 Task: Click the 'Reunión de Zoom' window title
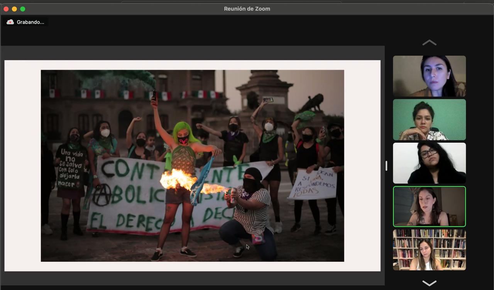point(247,8)
